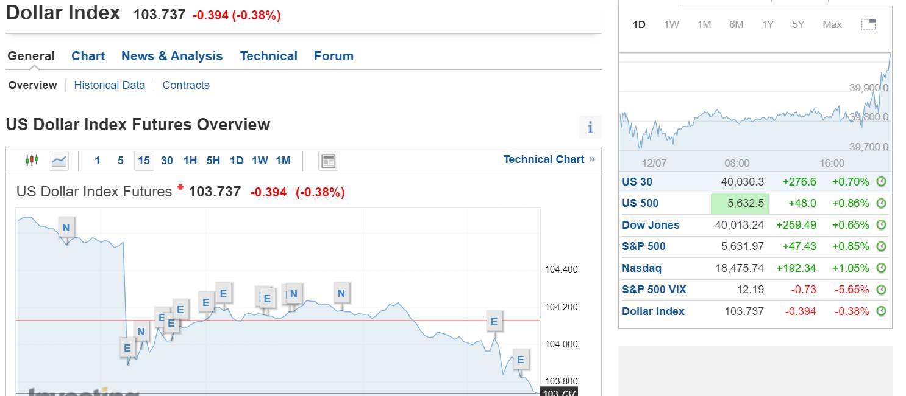
Task: Select the area line chart icon
Action: [x=59, y=161]
